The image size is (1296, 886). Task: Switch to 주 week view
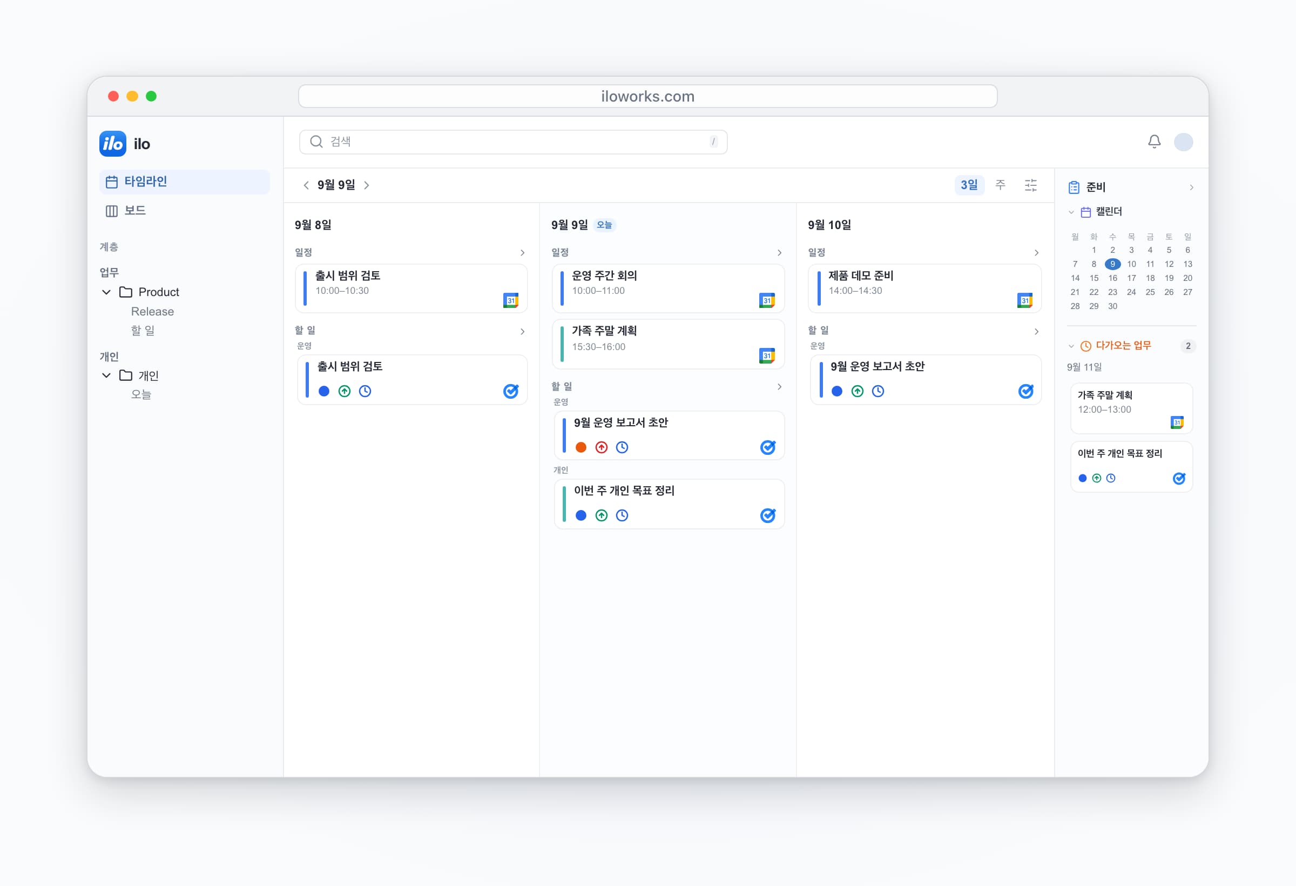tap(1001, 185)
